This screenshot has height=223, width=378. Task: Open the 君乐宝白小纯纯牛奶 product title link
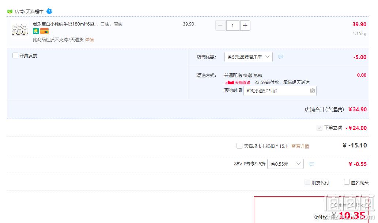65,24
